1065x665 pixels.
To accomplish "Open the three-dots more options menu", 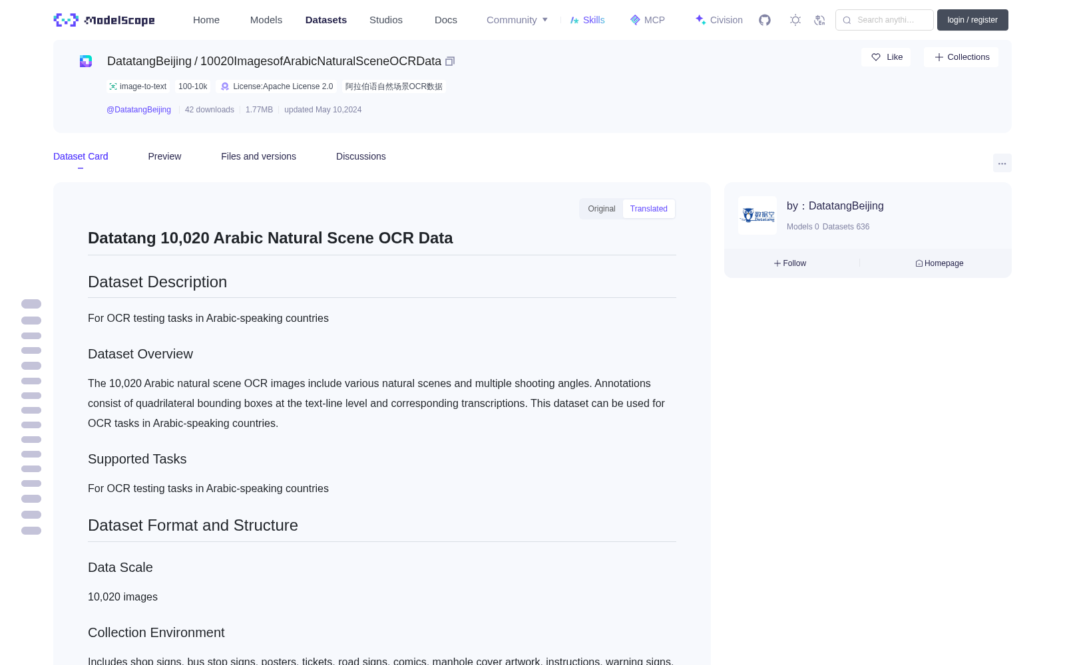I will coord(1002,163).
